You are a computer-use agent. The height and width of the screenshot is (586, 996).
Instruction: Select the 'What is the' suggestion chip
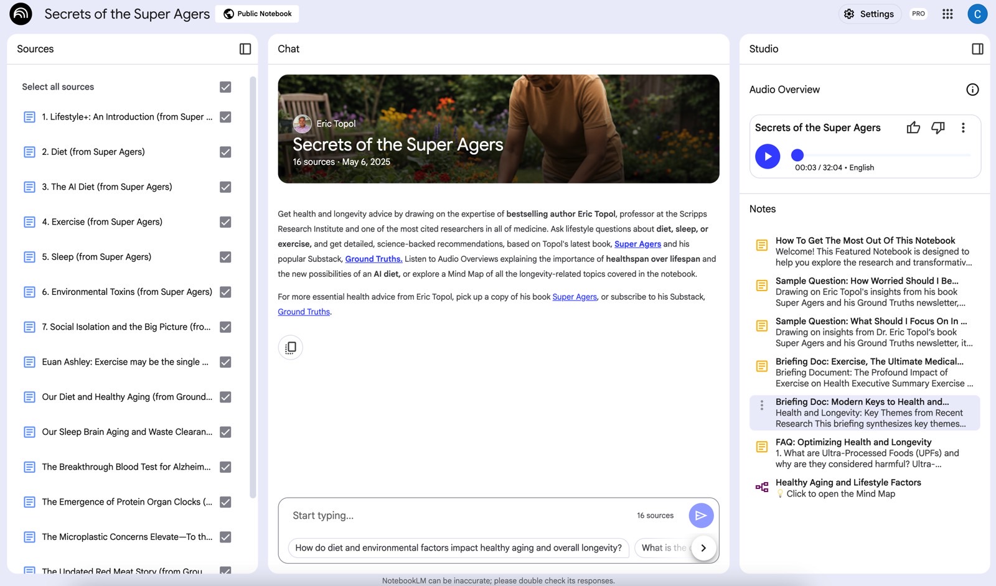tap(664, 548)
